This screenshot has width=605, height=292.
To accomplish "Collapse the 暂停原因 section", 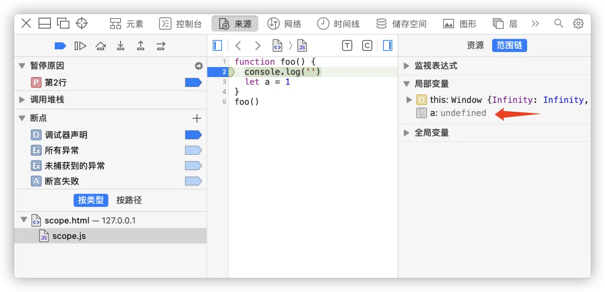I will (22, 66).
